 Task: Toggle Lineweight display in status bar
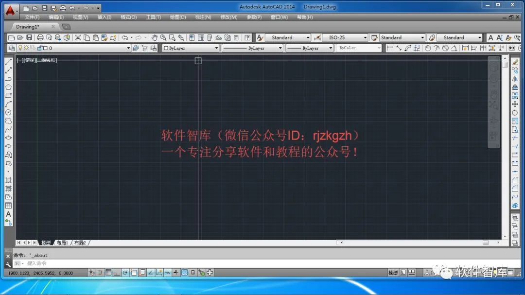coord(176,273)
